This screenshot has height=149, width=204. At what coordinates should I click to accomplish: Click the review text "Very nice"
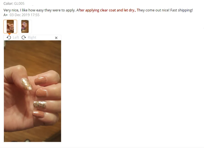pyautogui.click(x=11, y=10)
